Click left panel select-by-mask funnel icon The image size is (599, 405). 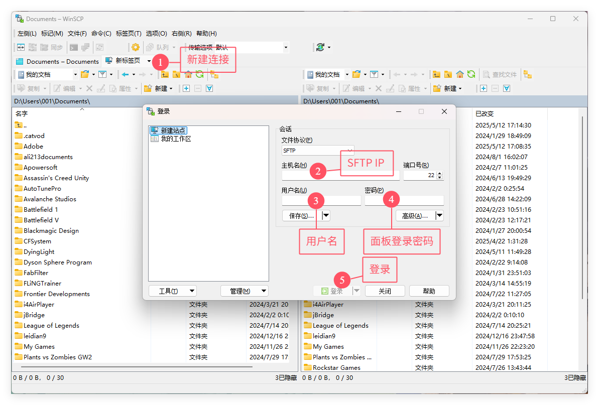coord(209,88)
